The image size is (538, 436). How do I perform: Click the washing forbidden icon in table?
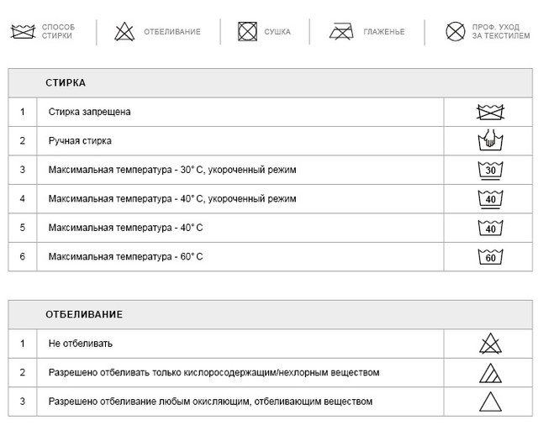pos(490,112)
